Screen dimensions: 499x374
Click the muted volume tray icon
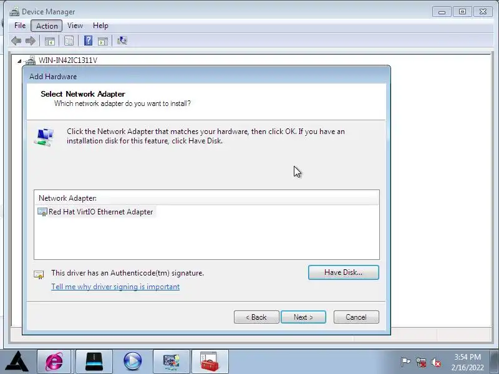436,362
